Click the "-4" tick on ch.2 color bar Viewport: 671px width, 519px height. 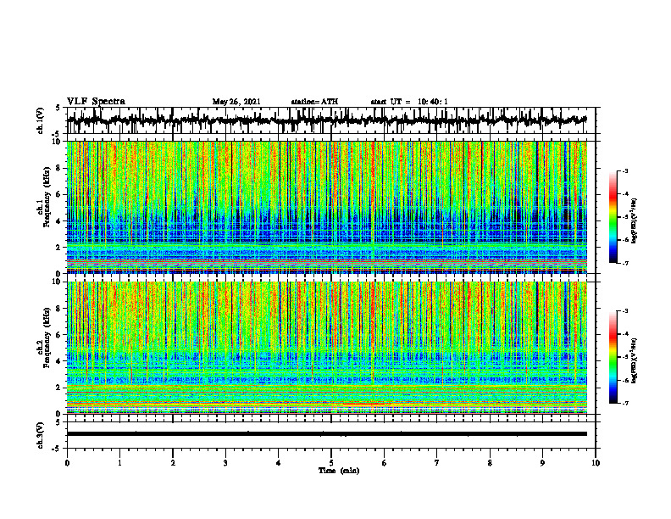(x=624, y=334)
